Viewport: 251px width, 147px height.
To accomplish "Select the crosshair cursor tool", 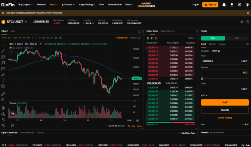I will tap(3, 45).
